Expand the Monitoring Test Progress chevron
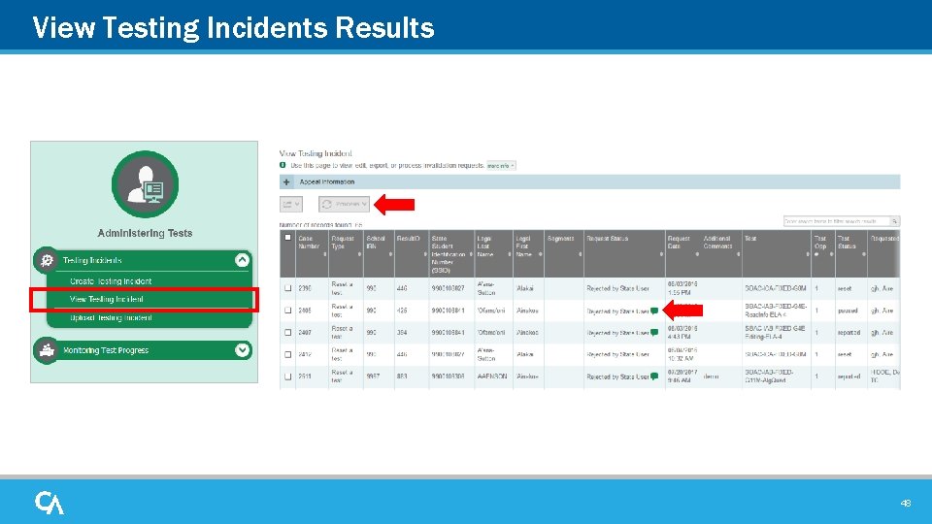This screenshot has width=932, height=524. tap(242, 350)
